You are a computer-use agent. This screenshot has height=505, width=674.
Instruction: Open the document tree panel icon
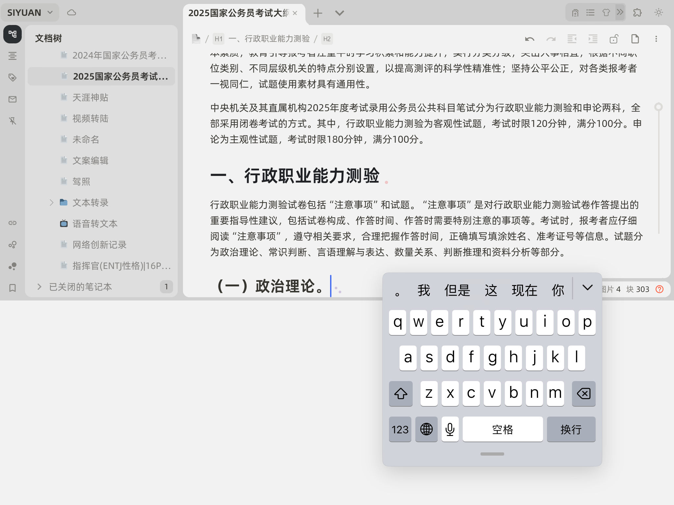click(x=13, y=34)
